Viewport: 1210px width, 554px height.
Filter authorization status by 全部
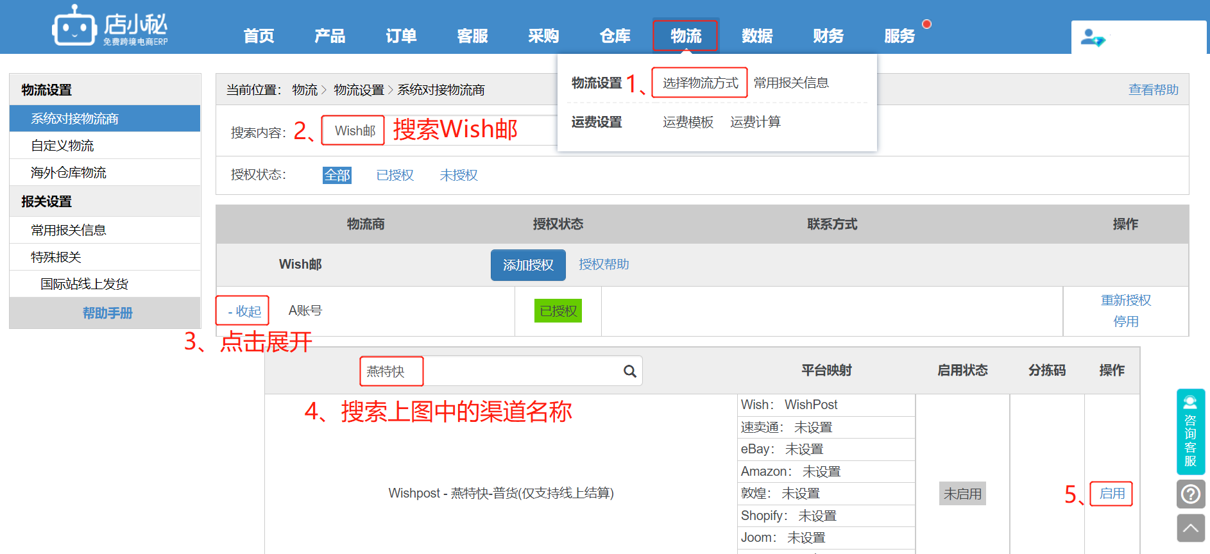click(x=337, y=175)
